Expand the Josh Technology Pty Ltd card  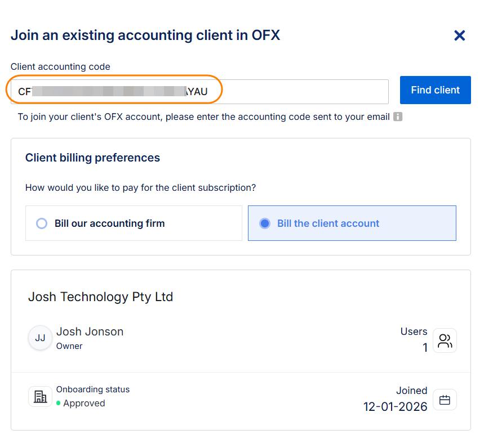pyautogui.click(x=100, y=297)
